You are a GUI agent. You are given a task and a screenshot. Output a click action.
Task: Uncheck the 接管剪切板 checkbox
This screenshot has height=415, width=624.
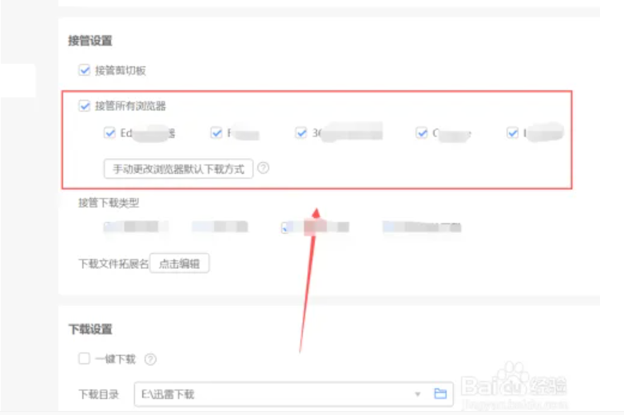point(85,70)
